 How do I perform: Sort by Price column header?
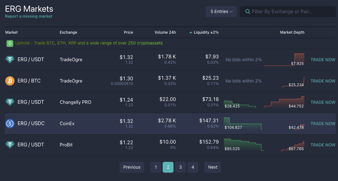coord(128,32)
